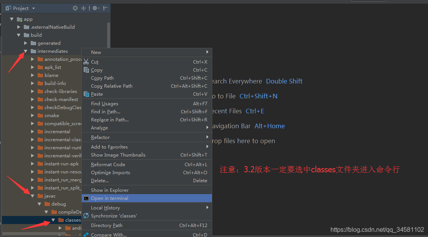The width and height of the screenshot is (428, 237).
Task: Expand the .externalNativeBuild folder
Action: tap(18, 27)
